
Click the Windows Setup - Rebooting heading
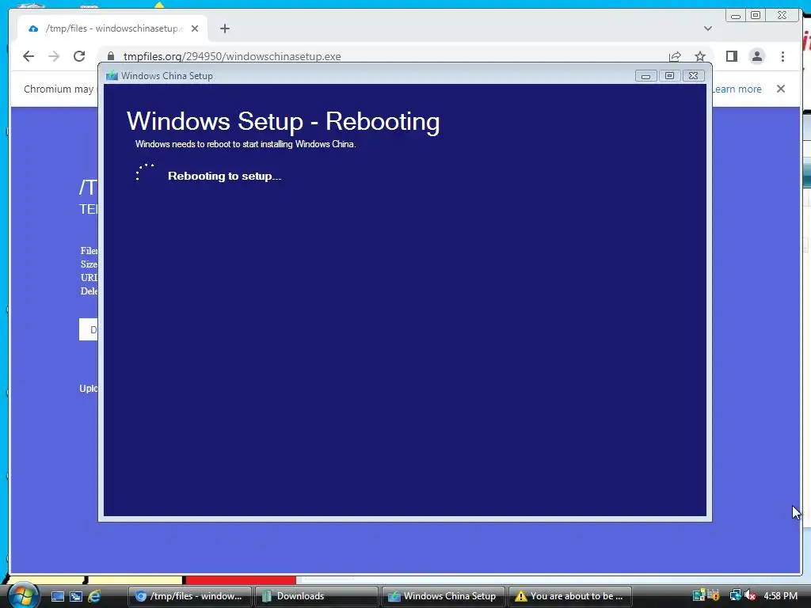pyautogui.click(x=283, y=121)
